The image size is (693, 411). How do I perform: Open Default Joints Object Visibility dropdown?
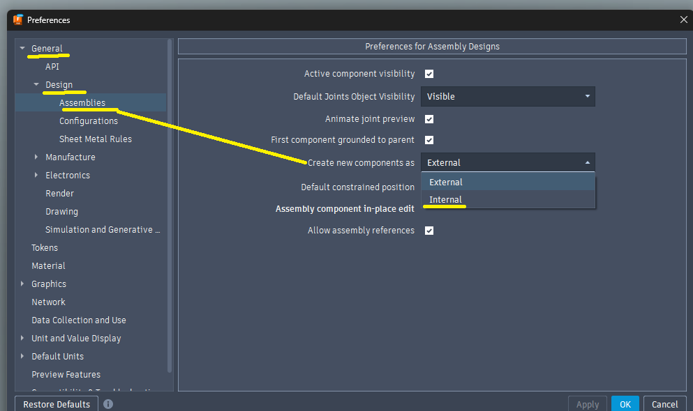pyautogui.click(x=508, y=97)
